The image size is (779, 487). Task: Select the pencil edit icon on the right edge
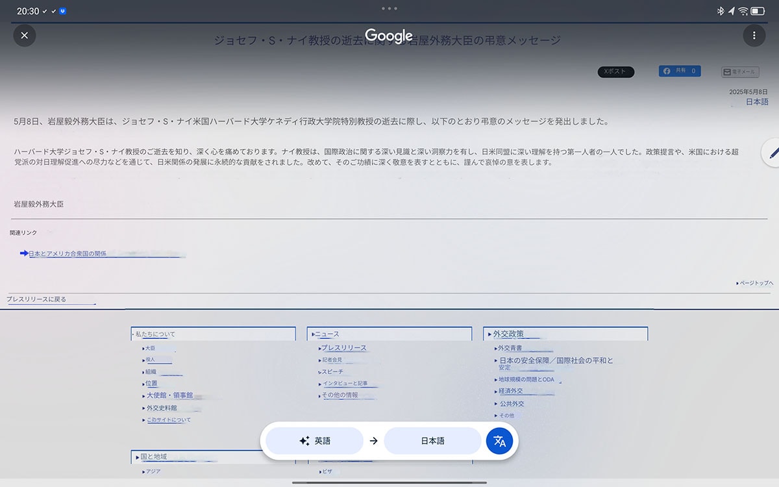pyautogui.click(x=773, y=153)
